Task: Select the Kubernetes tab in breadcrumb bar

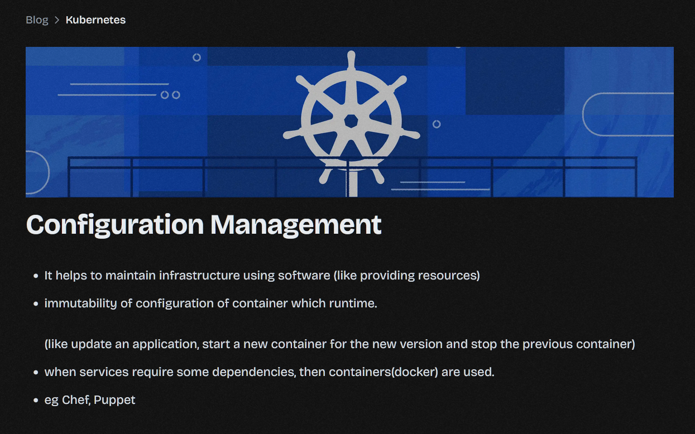Action: (x=95, y=20)
